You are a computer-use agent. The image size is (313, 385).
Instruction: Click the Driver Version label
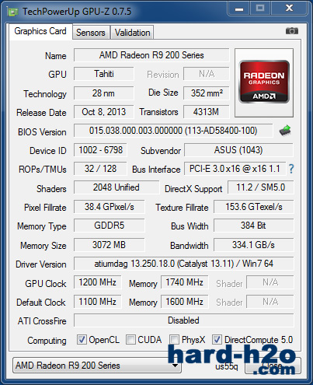click(41, 264)
